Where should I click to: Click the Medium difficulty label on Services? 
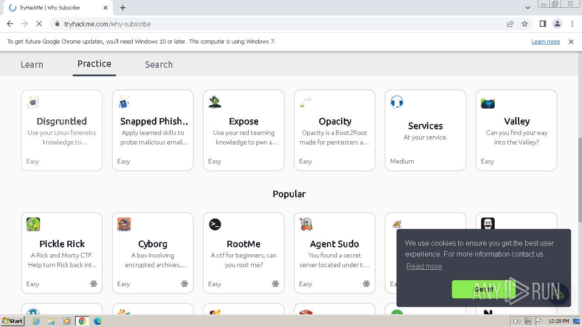pyautogui.click(x=402, y=161)
